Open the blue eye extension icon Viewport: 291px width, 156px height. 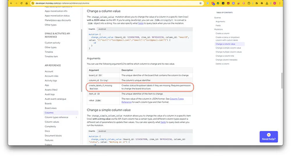click(x=208, y=3)
